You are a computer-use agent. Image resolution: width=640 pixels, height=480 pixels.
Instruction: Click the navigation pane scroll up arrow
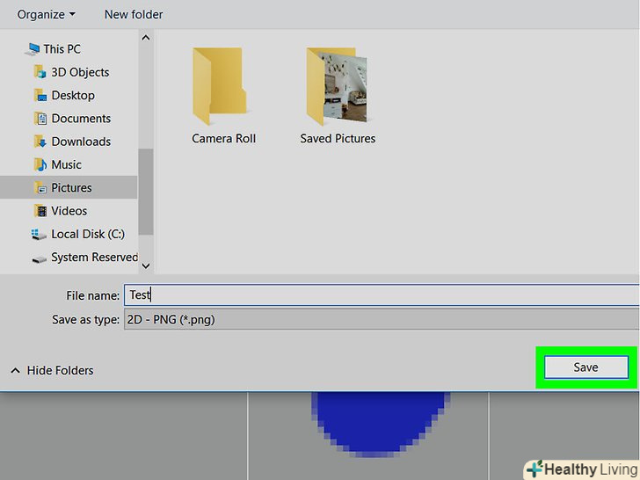click(x=146, y=38)
